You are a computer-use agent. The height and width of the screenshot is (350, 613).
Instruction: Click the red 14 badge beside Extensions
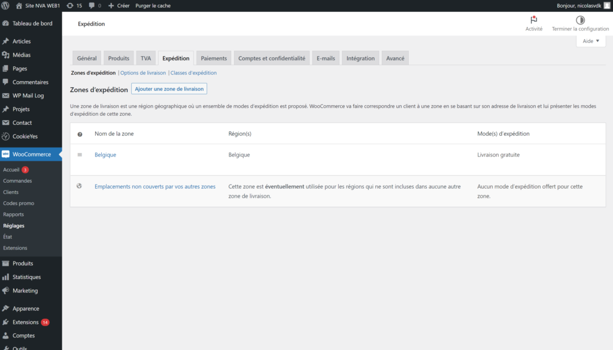(x=45, y=323)
